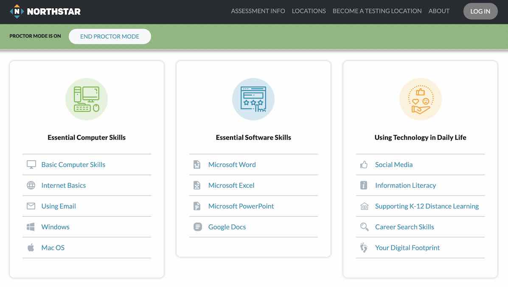This screenshot has width=508, height=287.
Task: Open the Basic Computer Skills assessment
Action: 73,164
